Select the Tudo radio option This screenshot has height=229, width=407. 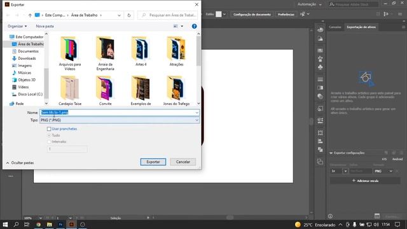49,135
